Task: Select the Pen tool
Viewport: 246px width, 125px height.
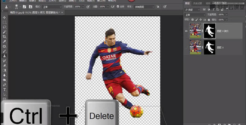Action: point(4,85)
